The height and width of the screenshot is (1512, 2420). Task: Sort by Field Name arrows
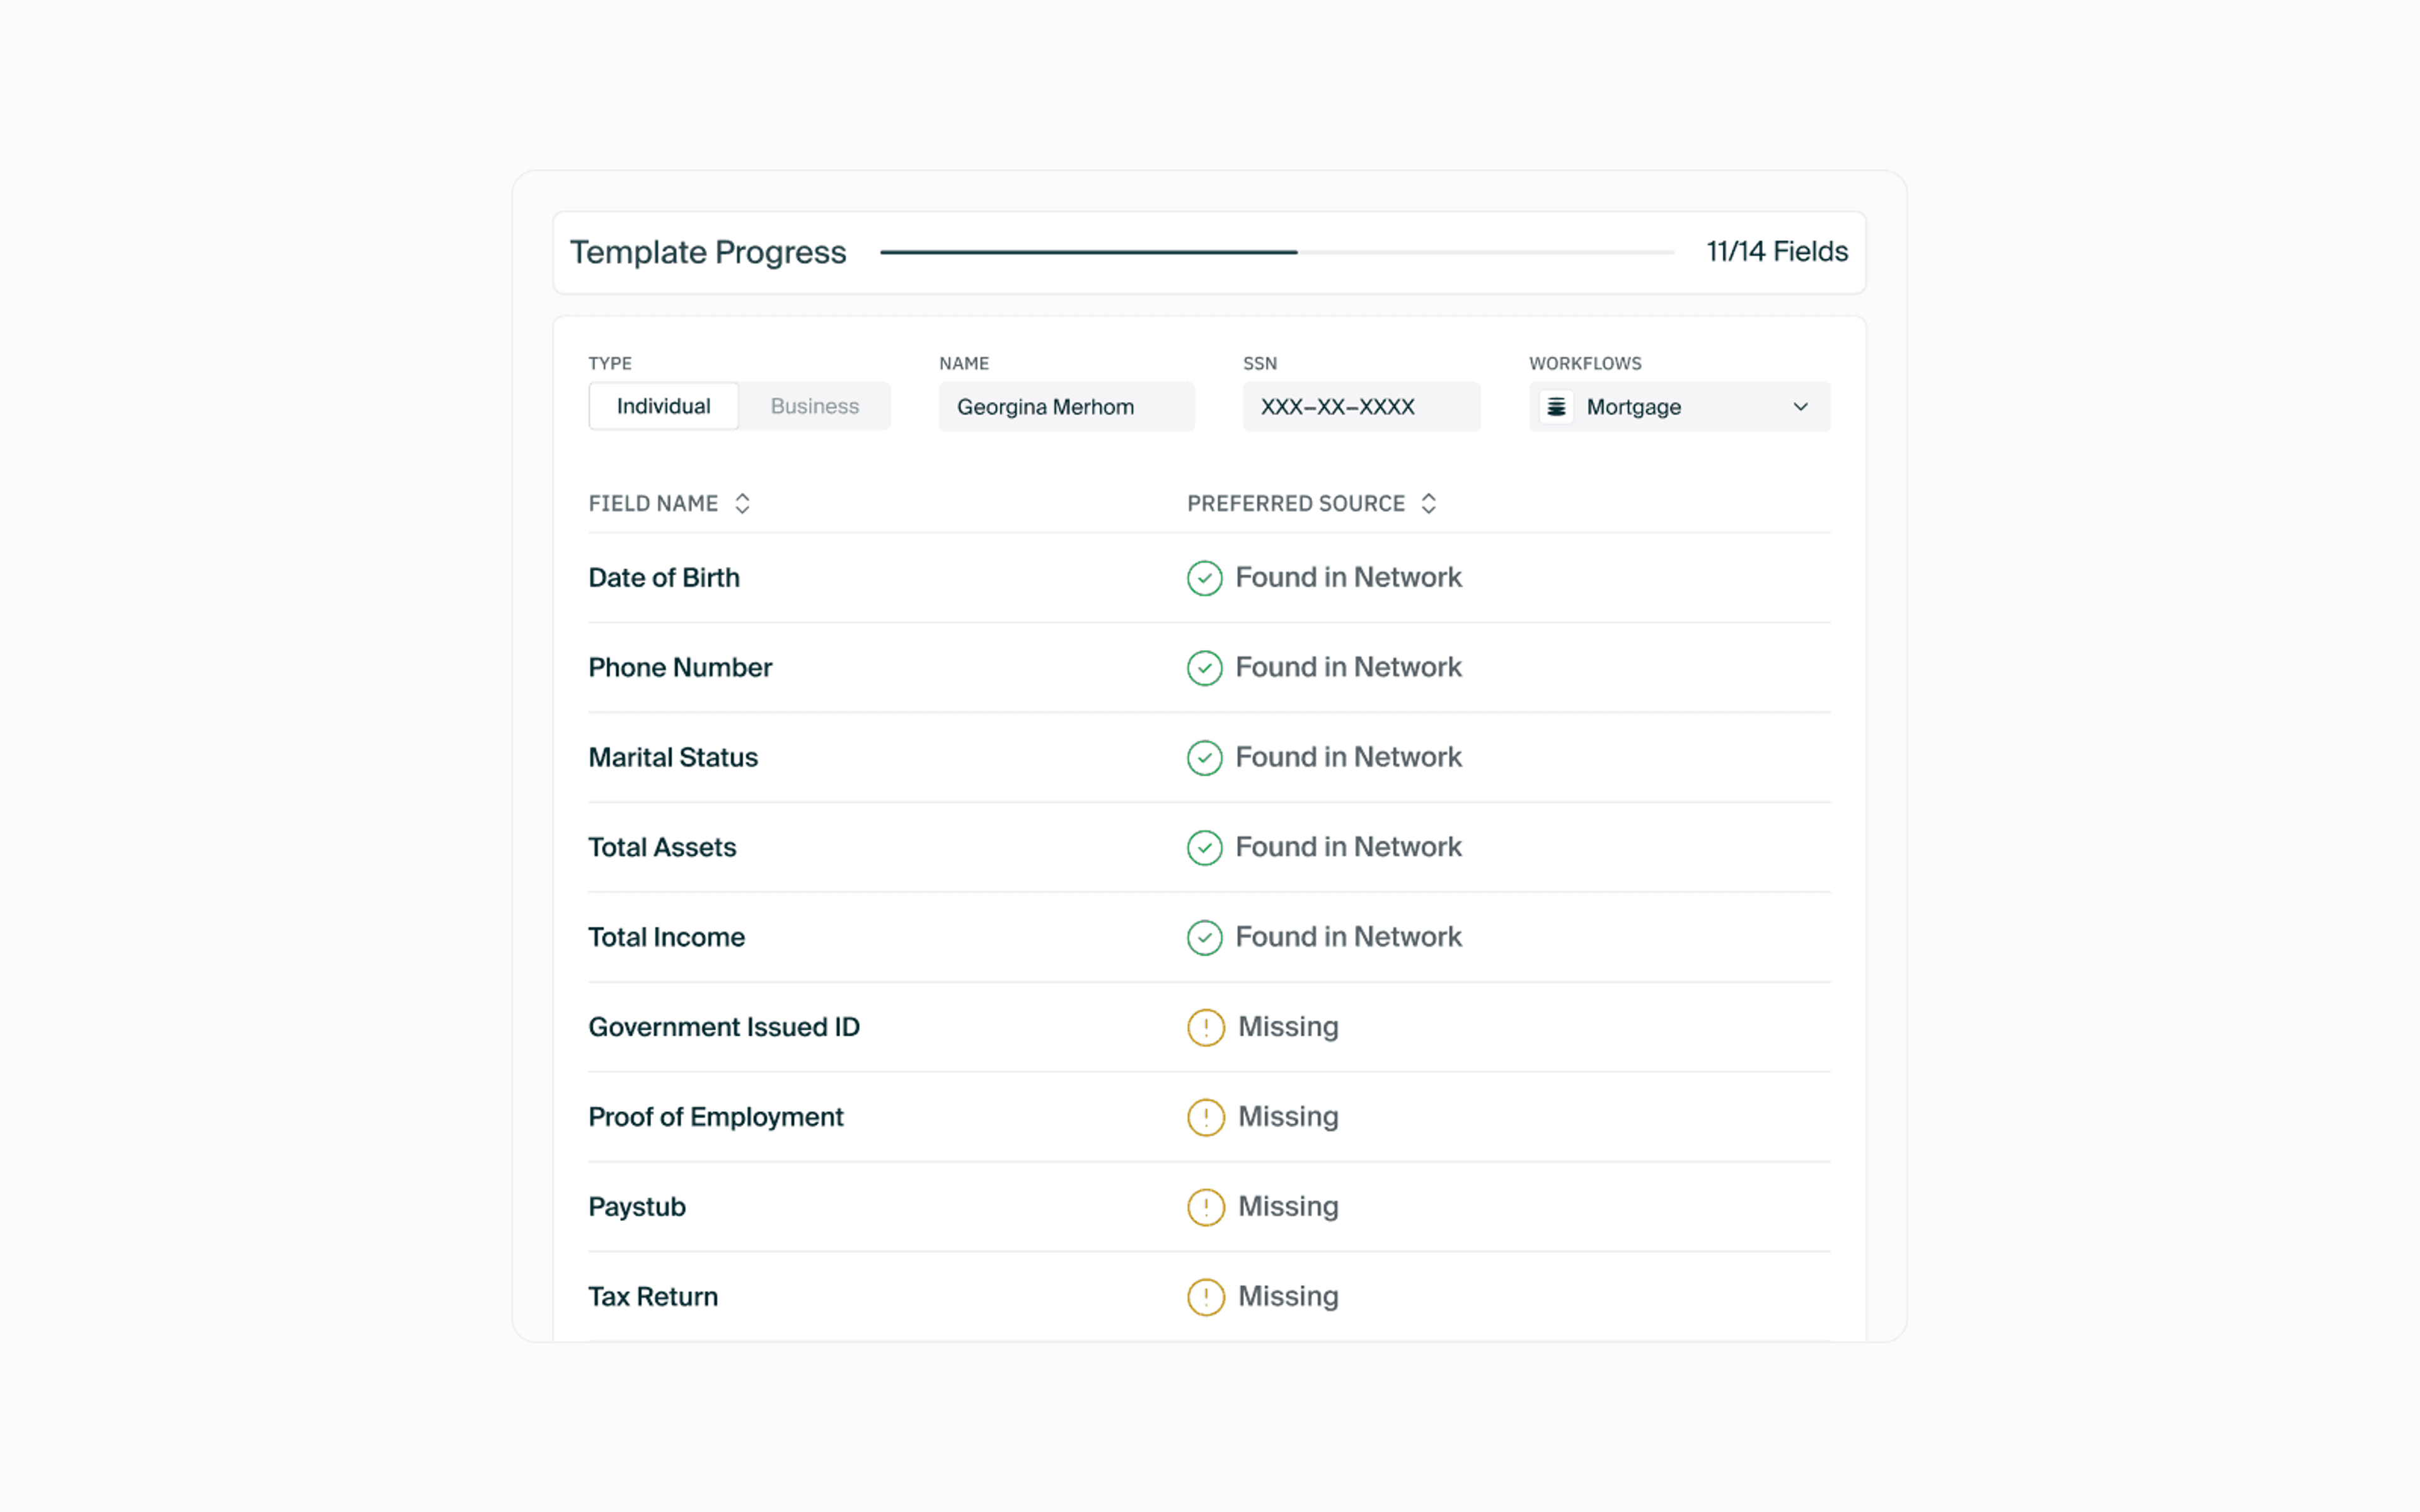(742, 503)
